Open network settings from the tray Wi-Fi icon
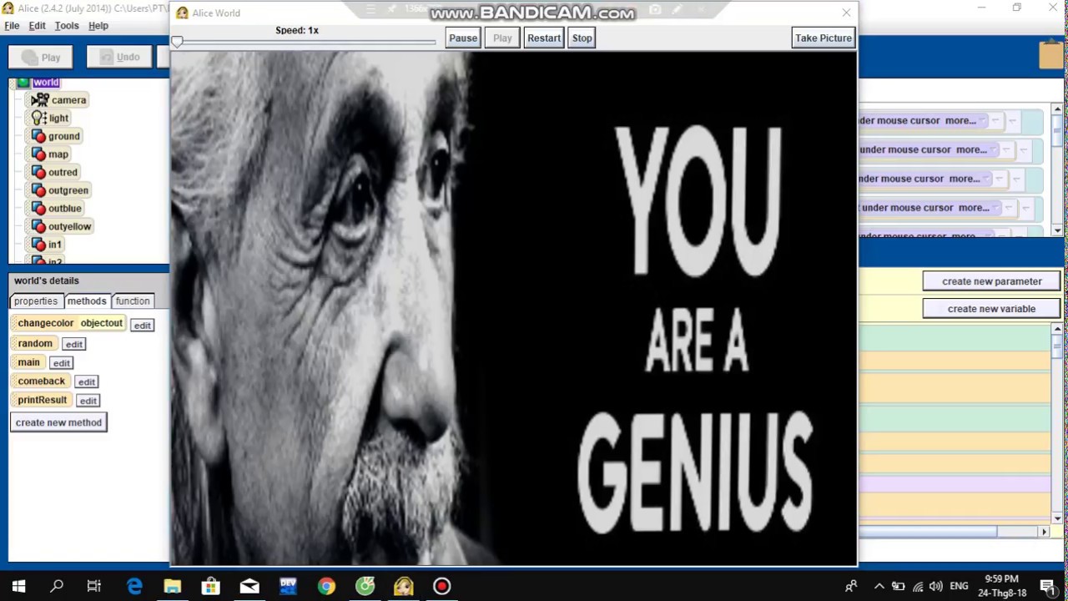 tap(918, 587)
